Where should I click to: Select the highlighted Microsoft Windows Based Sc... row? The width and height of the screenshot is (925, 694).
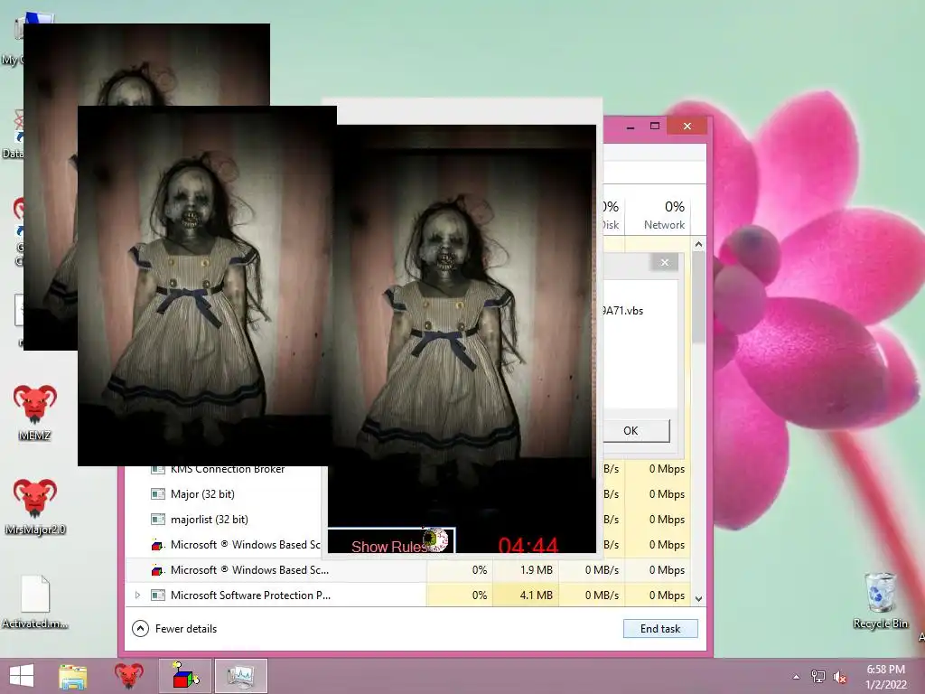[407, 570]
